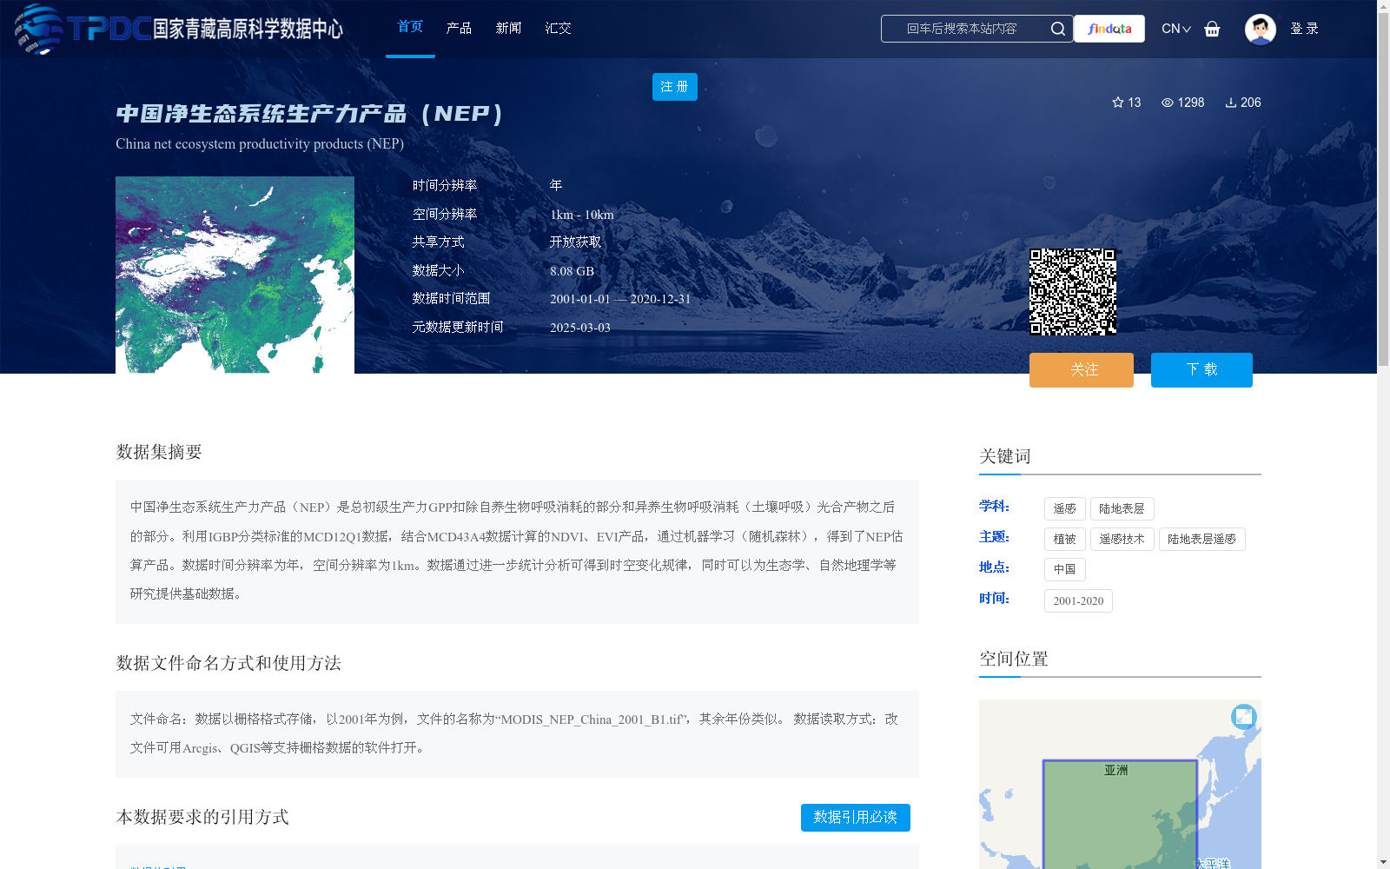Select the 陆地表层遥感 keyword tag
Viewport: 1390px width, 869px height.
1201,540
